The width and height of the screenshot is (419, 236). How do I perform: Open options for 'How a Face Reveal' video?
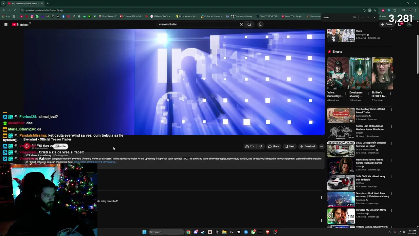pos(392,160)
